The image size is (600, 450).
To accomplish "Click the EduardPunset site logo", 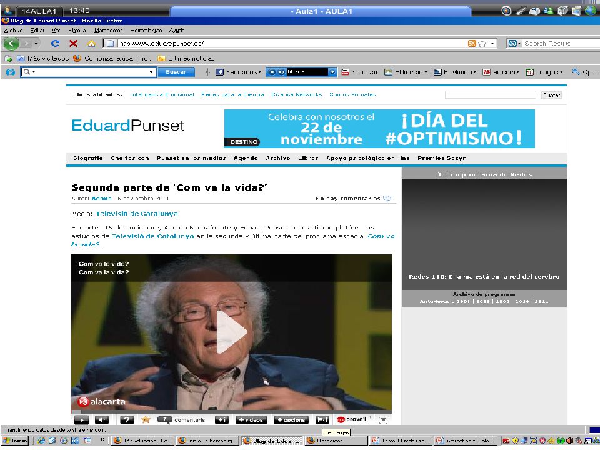I will [x=127, y=126].
